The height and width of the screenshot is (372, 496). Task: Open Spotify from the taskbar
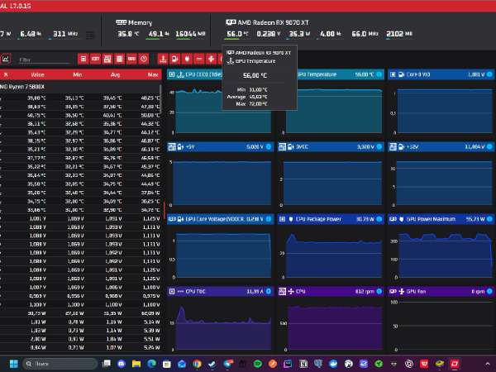tap(257, 364)
